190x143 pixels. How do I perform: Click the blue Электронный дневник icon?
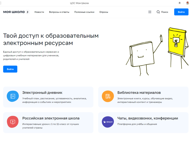[x=13, y=96]
